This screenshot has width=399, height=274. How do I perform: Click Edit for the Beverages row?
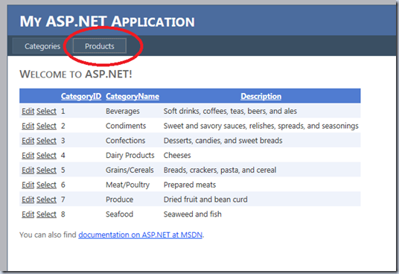click(28, 111)
